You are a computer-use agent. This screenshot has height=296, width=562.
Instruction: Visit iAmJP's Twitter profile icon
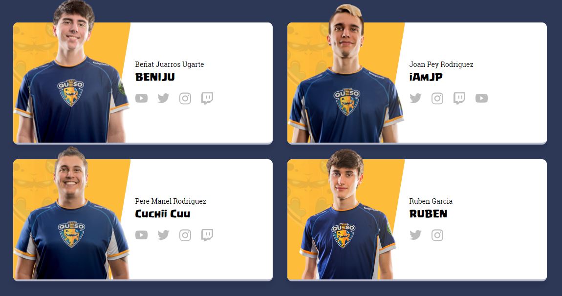(415, 98)
